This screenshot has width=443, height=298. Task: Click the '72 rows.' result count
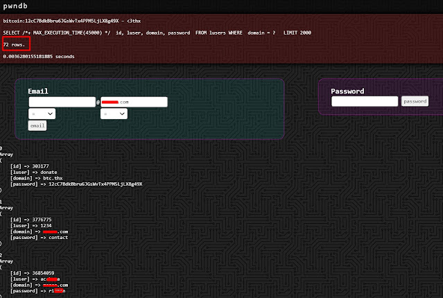pos(14,44)
